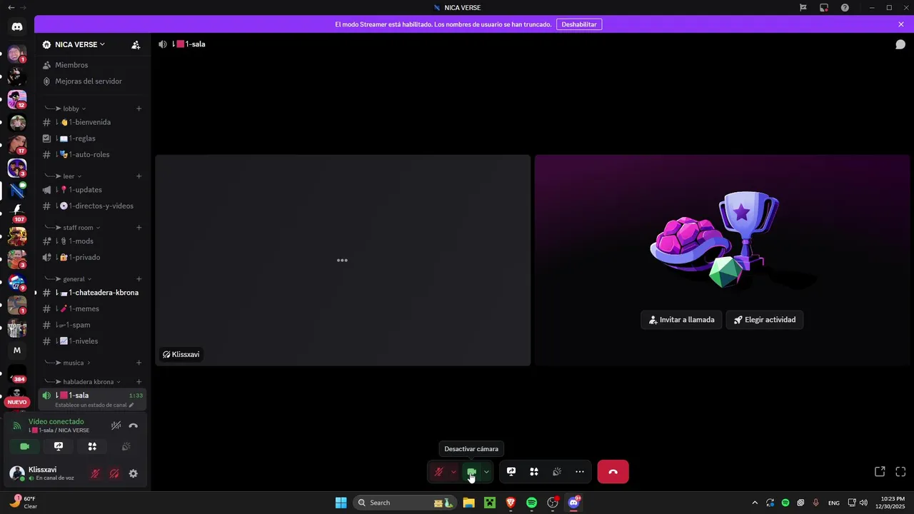Disconnect with the red hang-up button
Screen dimensions: 914x514
coord(613,472)
